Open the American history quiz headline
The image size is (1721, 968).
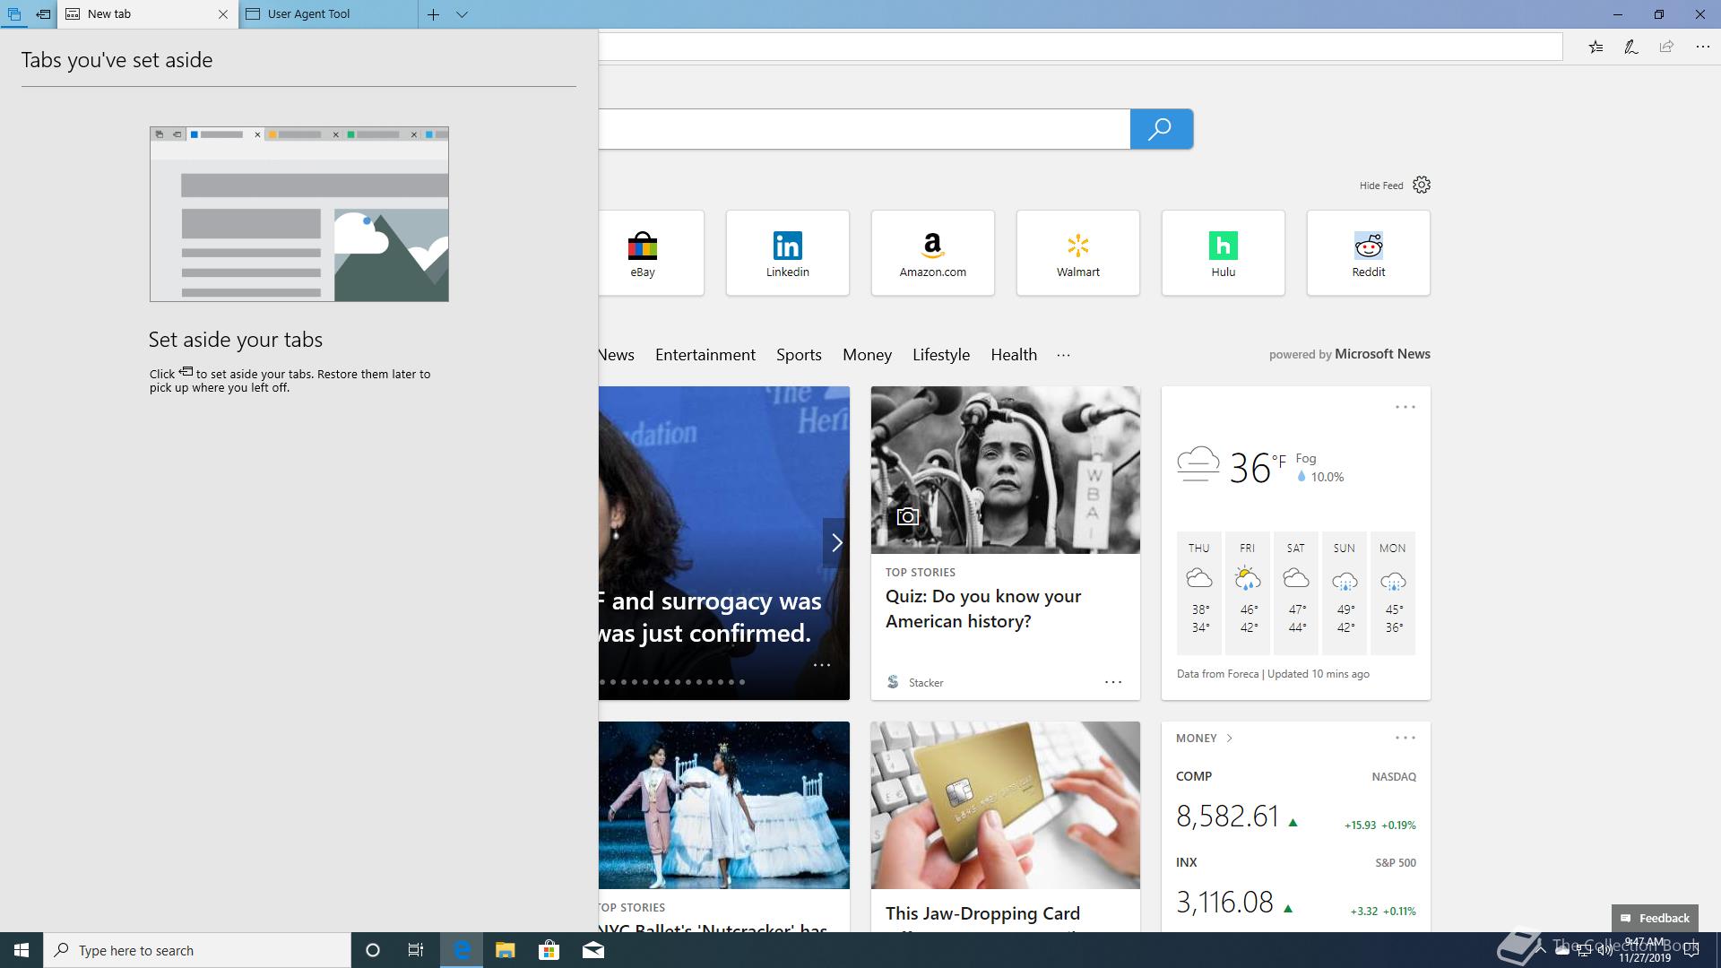[983, 609]
